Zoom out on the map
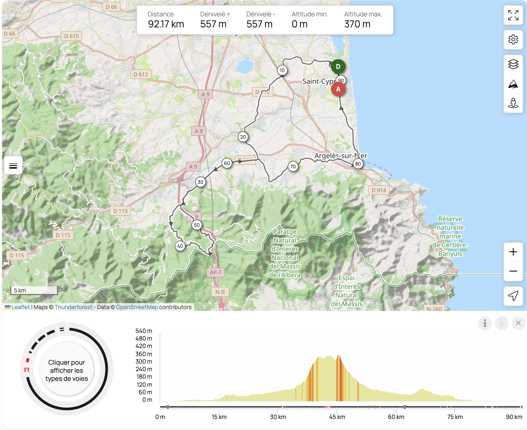The height and width of the screenshot is (430, 527). (513, 271)
